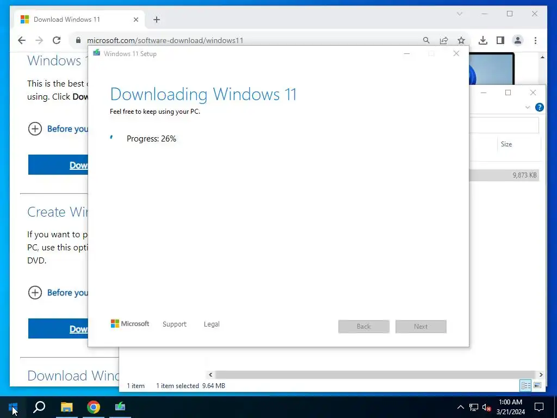Click Explorer horizontal scrollbar right arrow
The width and height of the screenshot is (557, 418).
[541, 374]
